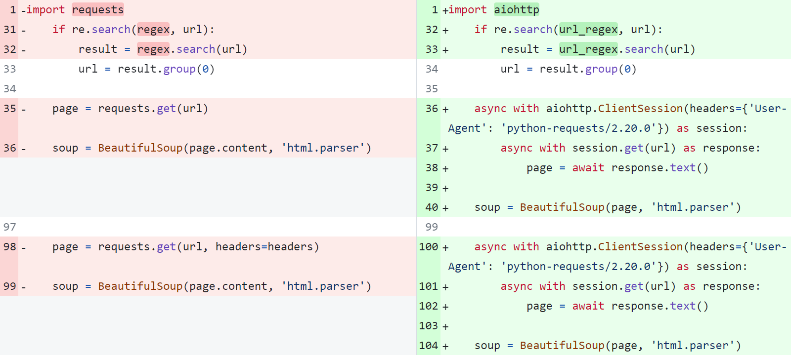Click highlighted "aiohttp" in the added import line
The image size is (791, 355).
coord(516,10)
